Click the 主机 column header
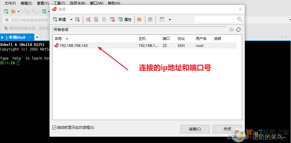Image resolution: width=291 pixels, height=143 pixels. click(x=148, y=39)
